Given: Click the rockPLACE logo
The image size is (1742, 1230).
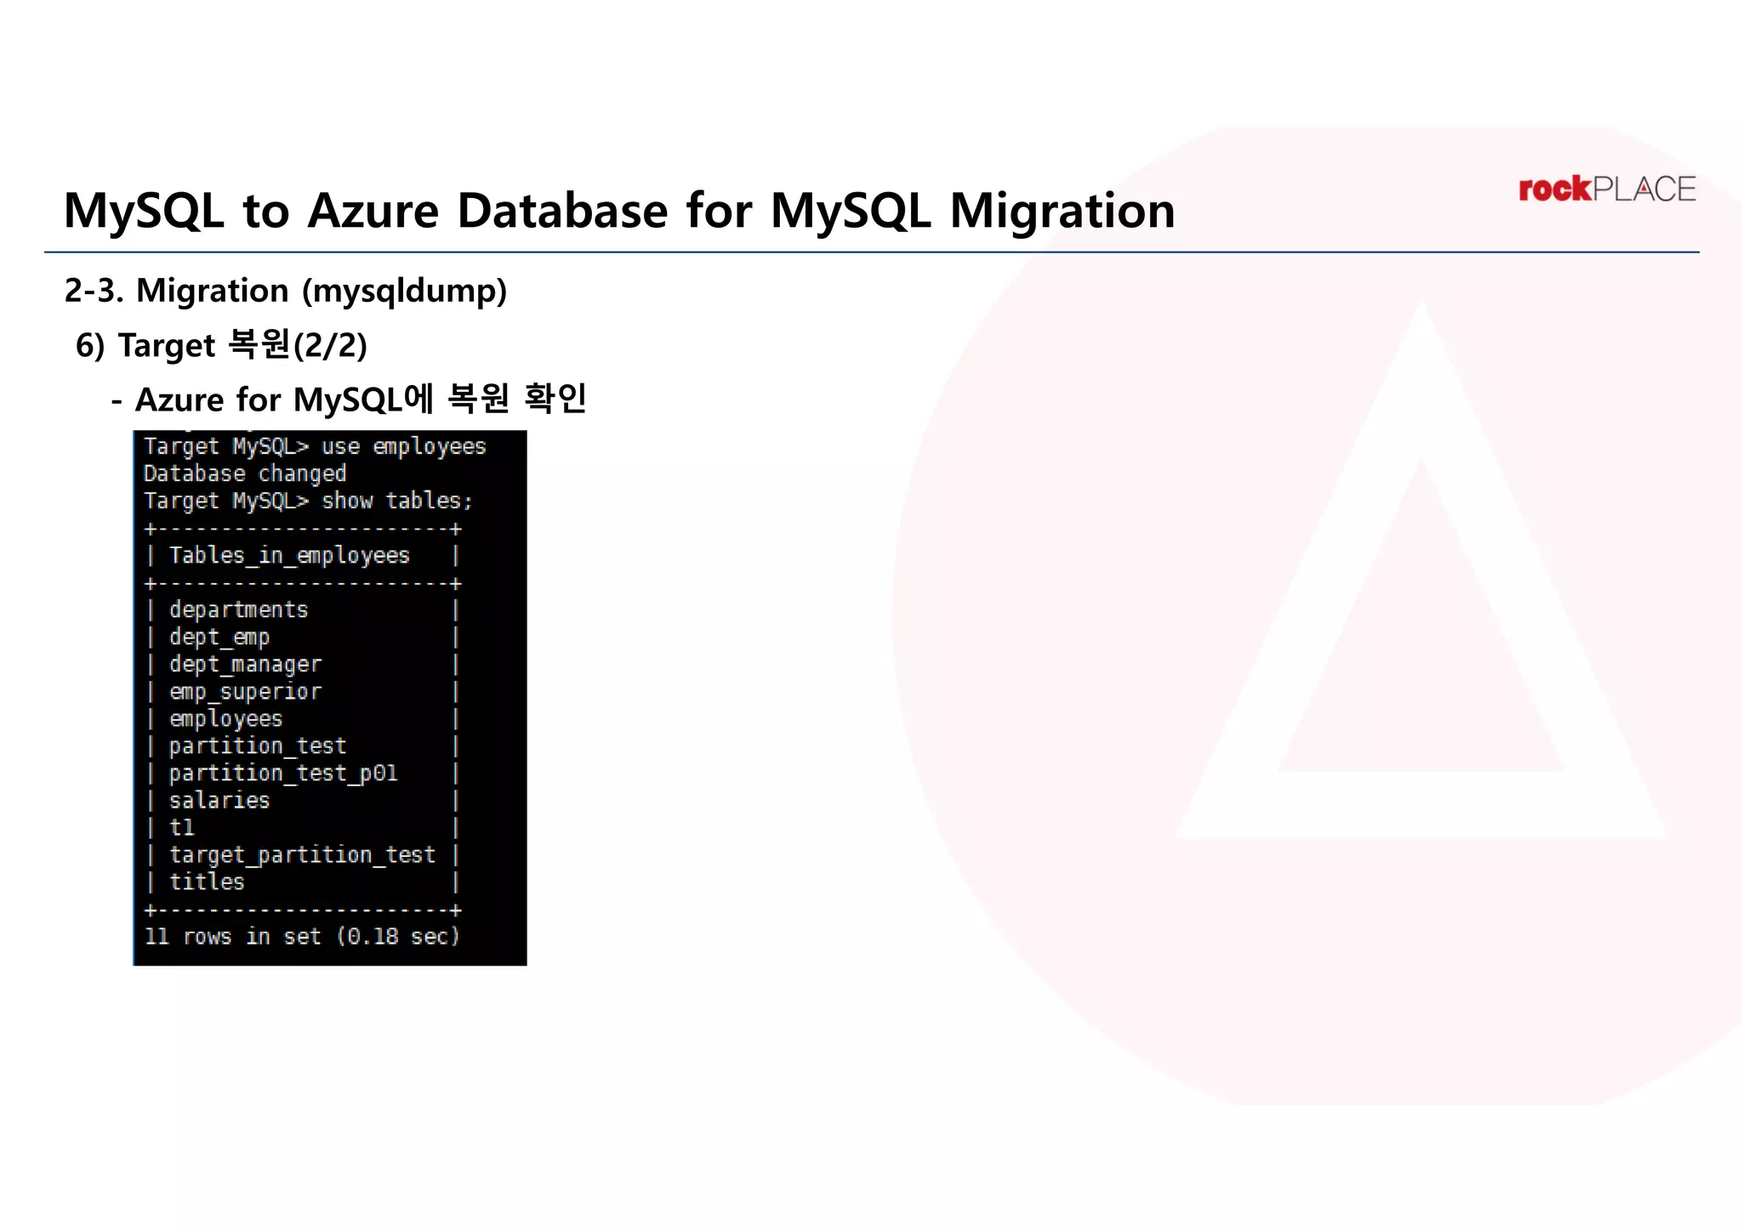Looking at the screenshot, I should pos(1607,189).
